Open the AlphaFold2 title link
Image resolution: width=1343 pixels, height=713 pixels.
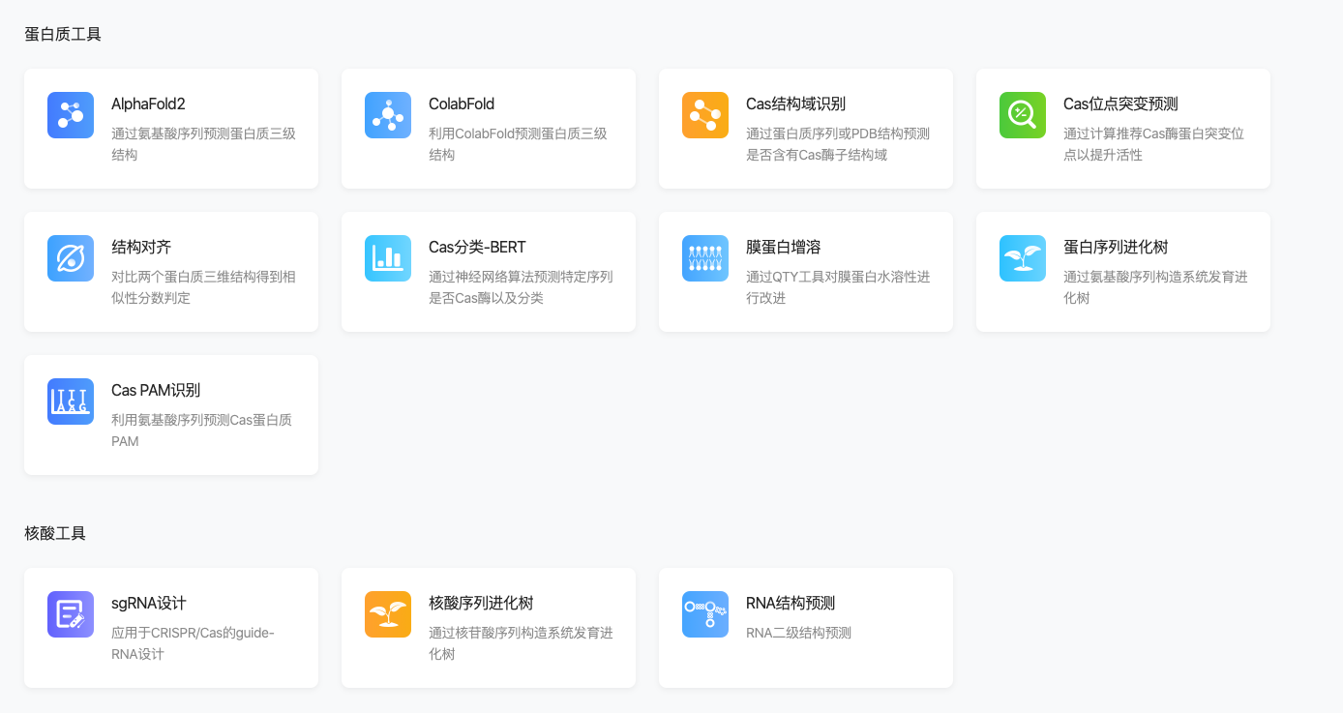coord(148,104)
